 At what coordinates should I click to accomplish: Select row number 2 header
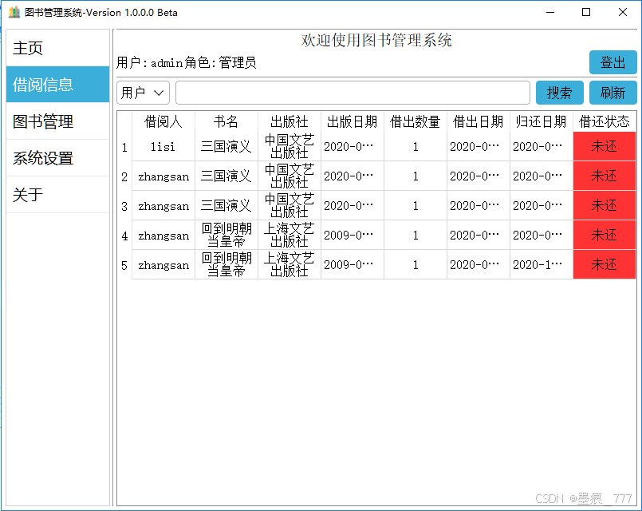point(124,176)
